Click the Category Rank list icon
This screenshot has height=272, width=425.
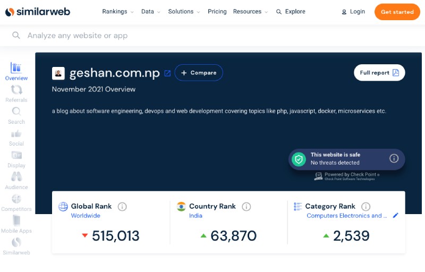[x=297, y=207]
